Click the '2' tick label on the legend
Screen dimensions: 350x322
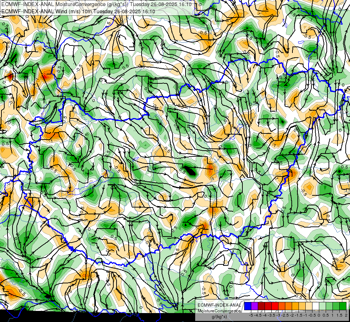tap(346, 315)
